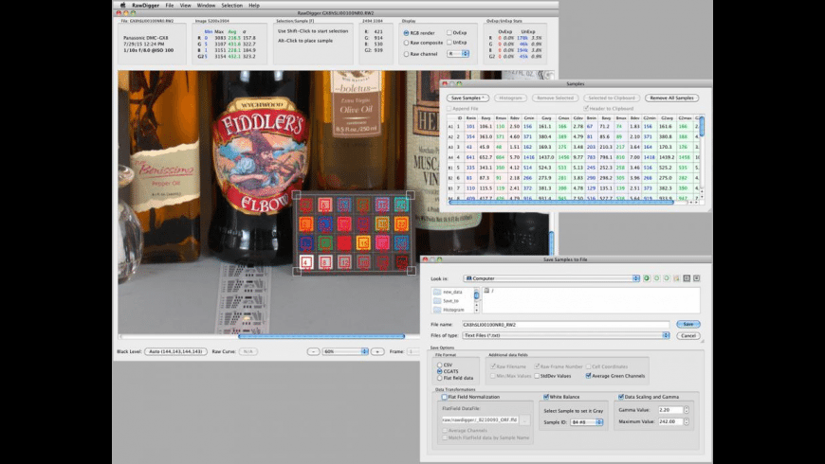Switch to list view in the Save dialog
The height and width of the screenshot is (464, 825).
[x=687, y=278]
